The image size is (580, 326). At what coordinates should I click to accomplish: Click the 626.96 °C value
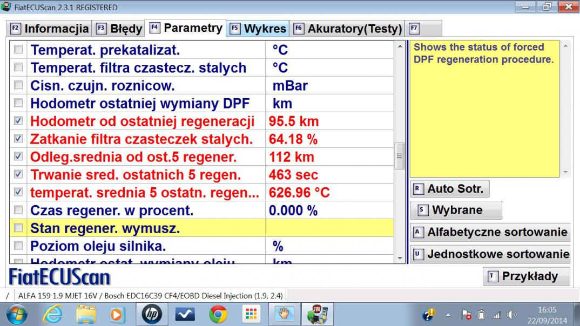[299, 193]
